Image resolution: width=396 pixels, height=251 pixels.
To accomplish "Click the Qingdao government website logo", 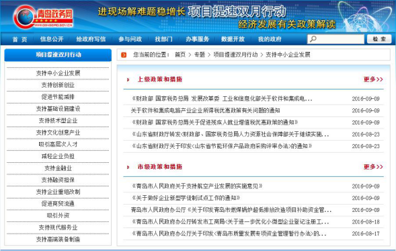I will pyautogui.click(x=44, y=17).
